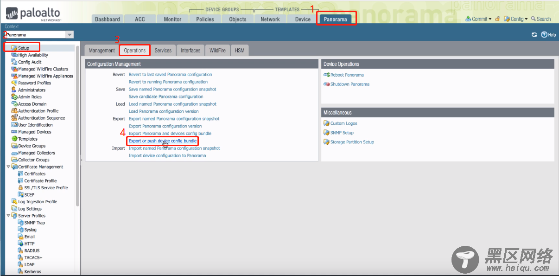Click the Setup icon in the sidebar
Screen dimensions: 559x276
coord(14,48)
